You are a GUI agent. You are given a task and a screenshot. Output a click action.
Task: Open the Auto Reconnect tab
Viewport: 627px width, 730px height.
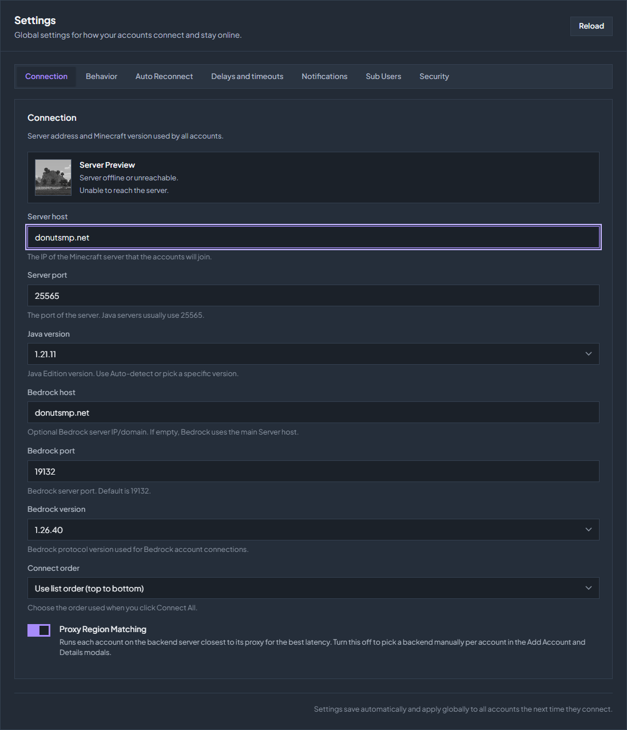164,77
